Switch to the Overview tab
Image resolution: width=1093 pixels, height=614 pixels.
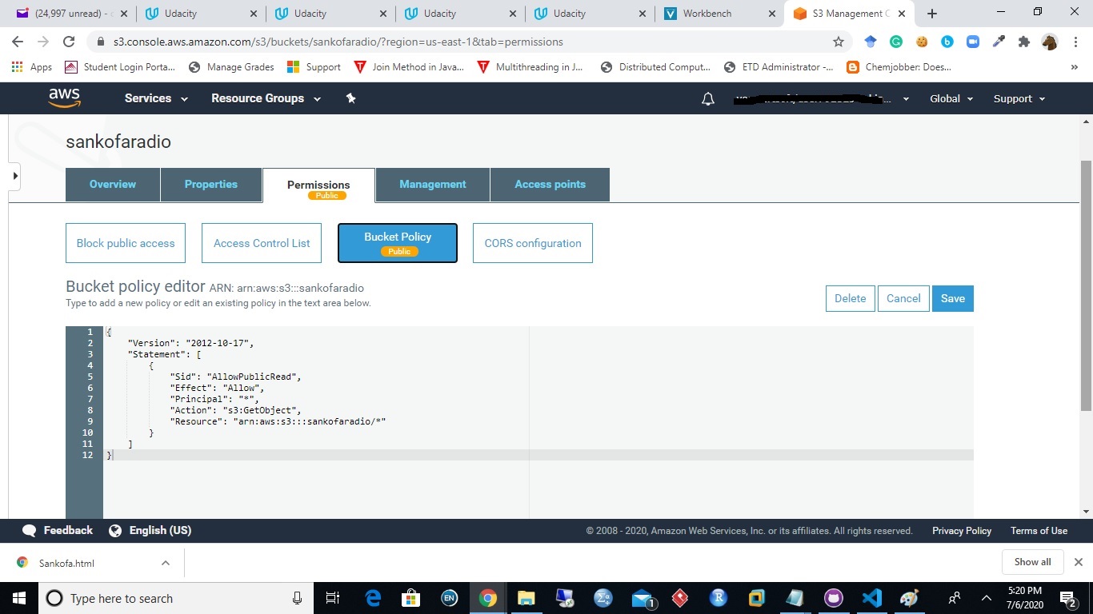pos(112,184)
